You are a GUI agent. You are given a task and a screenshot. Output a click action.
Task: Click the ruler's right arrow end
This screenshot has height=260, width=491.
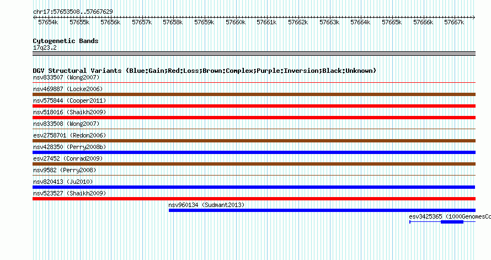(x=474, y=17)
